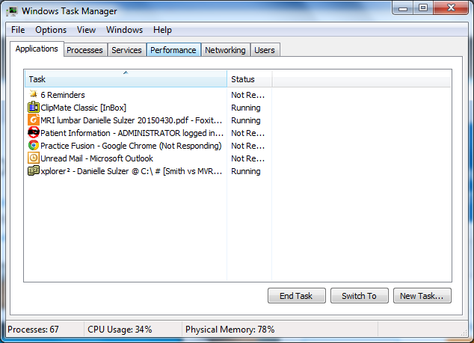
Task: Select the 6 Reminders task
Action: tap(63, 95)
